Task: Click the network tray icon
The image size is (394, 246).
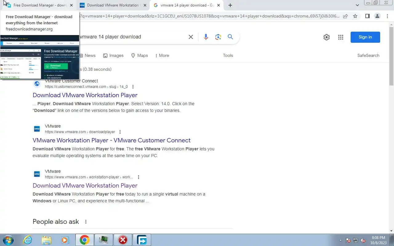Action: pyautogui.click(x=356, y=240)
